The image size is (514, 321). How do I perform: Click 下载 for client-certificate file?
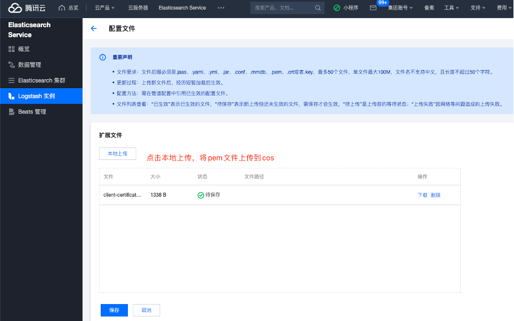coord(422,195)
